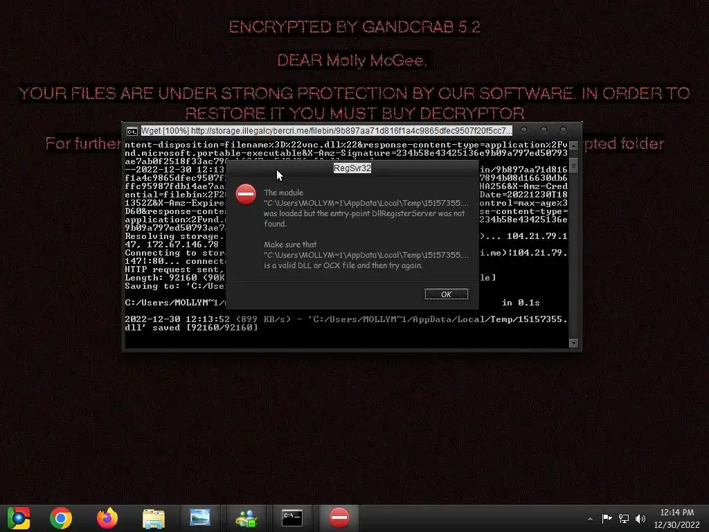This screenshot has height=532, width=709.
Task: Click console line 'HTTP request sent,'
Action: [x=174, y=269]
